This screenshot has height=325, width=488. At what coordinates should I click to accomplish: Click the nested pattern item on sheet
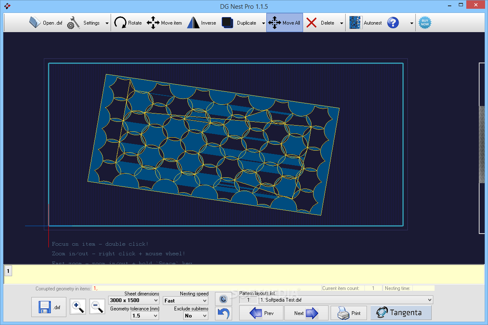tap(213, 145)
